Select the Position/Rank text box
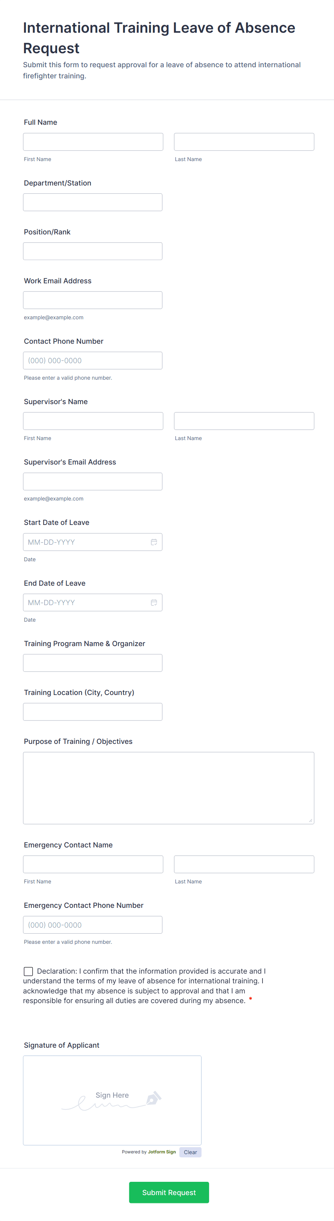334x1221 pixels. click(x=92, y=251)
